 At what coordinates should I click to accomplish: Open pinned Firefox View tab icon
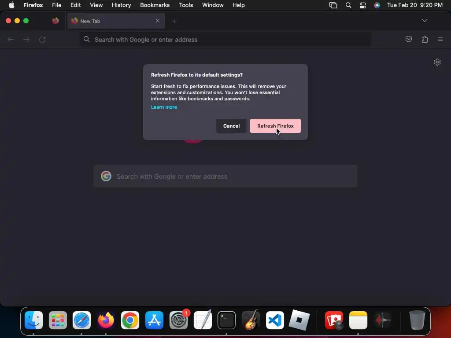pos(55,21)
